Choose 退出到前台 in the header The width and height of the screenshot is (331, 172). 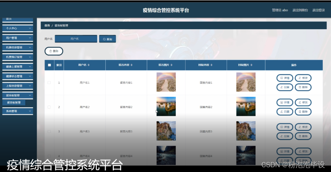point(300,10)
